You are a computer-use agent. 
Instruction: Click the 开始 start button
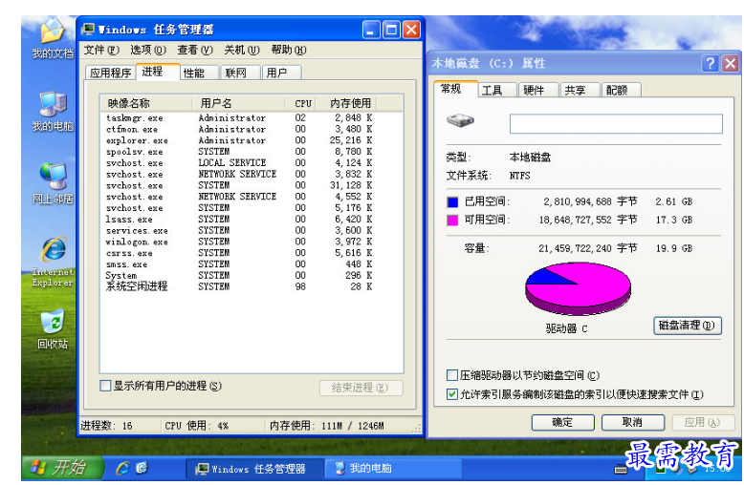pyautogui.click(x=62, y=468)
